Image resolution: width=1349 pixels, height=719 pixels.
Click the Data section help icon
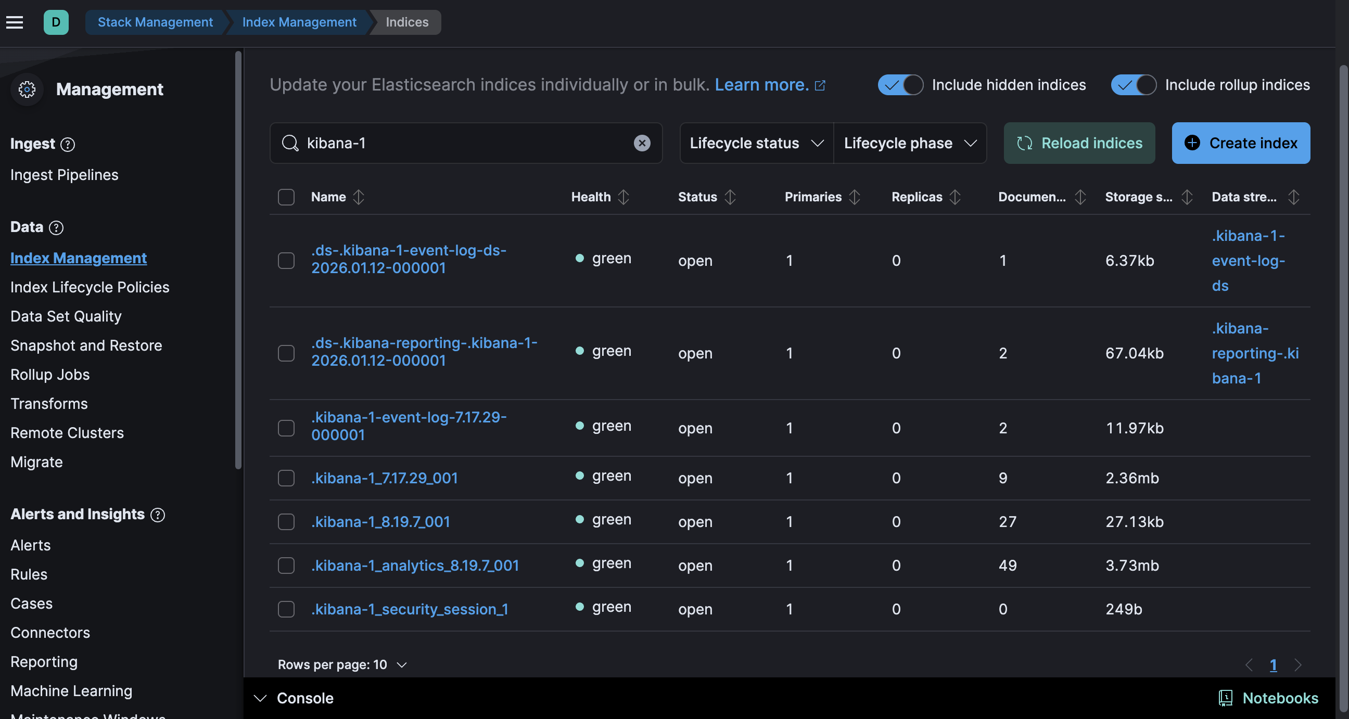56,227
